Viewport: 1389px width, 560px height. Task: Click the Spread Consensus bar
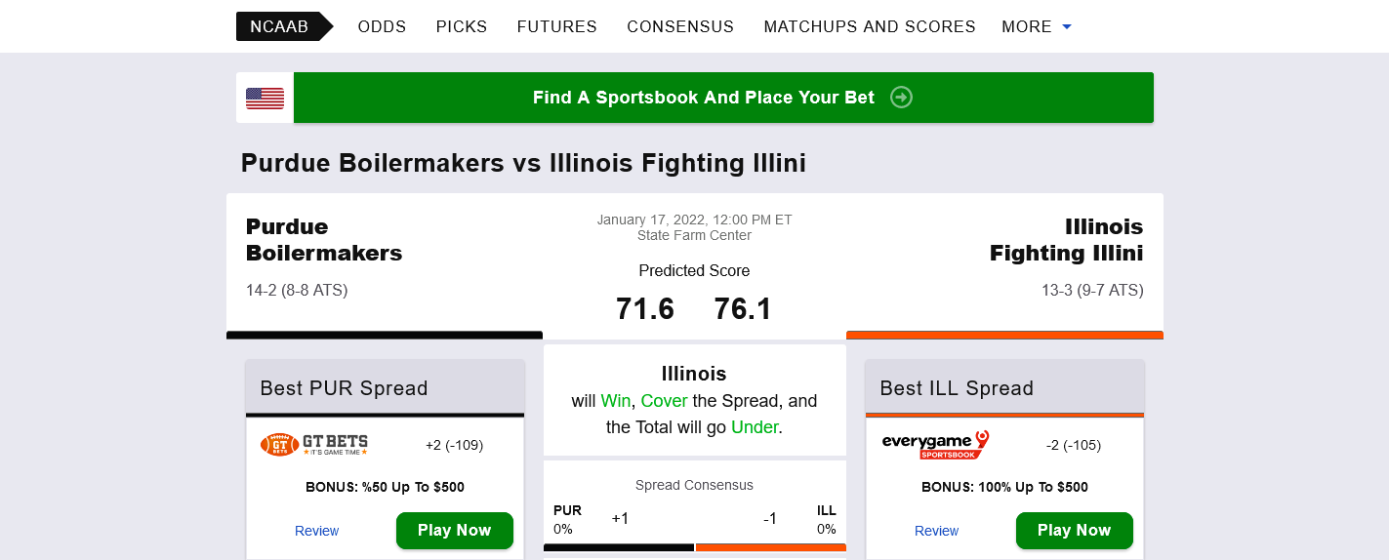tap(694, 547)
